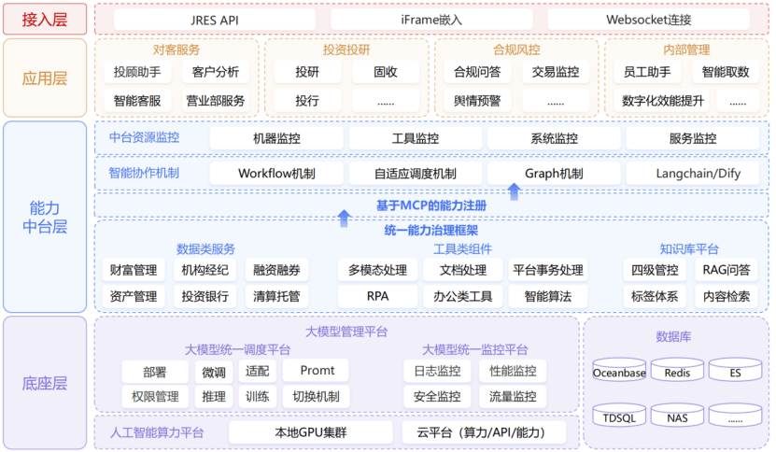Select the 底座层 layer label
Viewport: 776px width, 452px height.
[44, 382]
